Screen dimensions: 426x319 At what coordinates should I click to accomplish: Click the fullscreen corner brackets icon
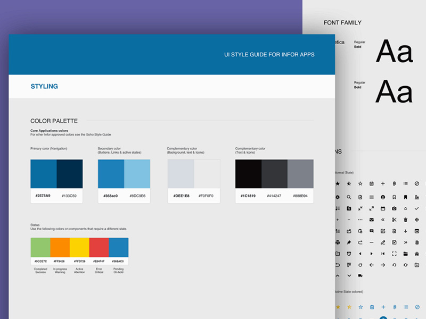coord(394,254)
